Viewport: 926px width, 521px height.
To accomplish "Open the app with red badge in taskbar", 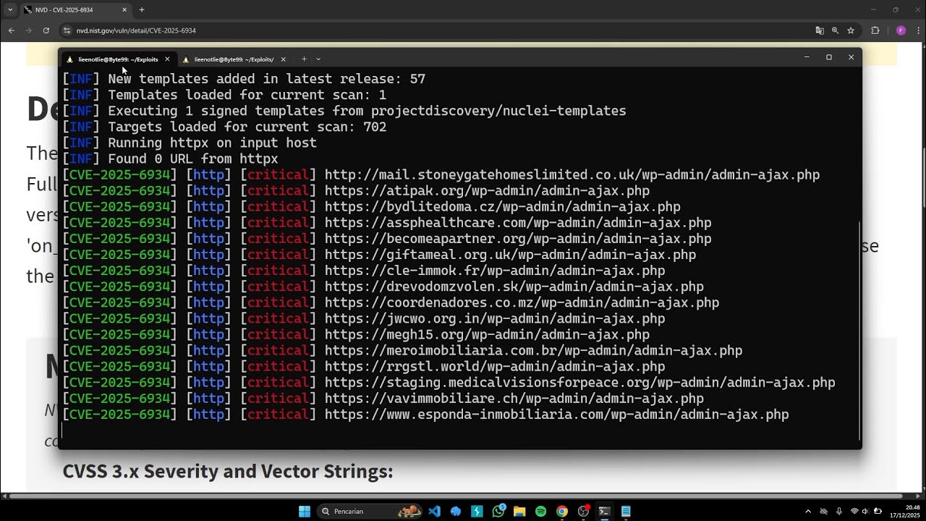I will pos(584,512).
